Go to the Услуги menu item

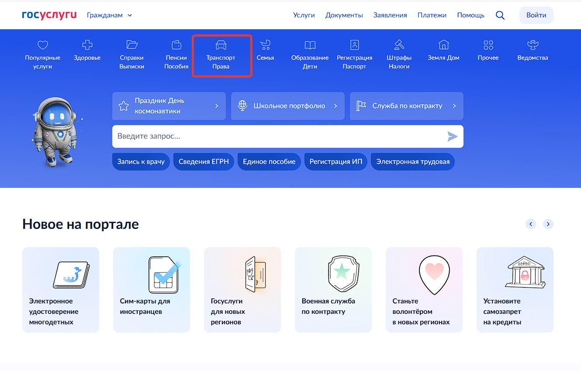304,15
